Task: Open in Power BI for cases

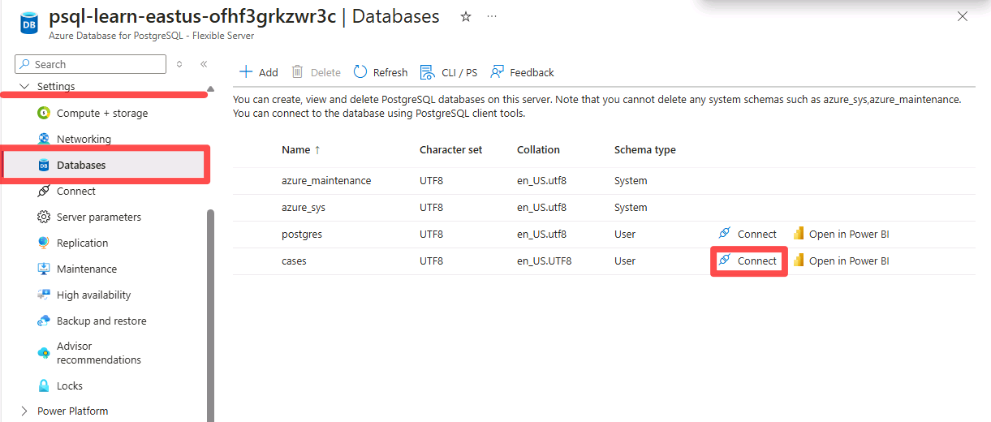Action: [x=849, y=261]
